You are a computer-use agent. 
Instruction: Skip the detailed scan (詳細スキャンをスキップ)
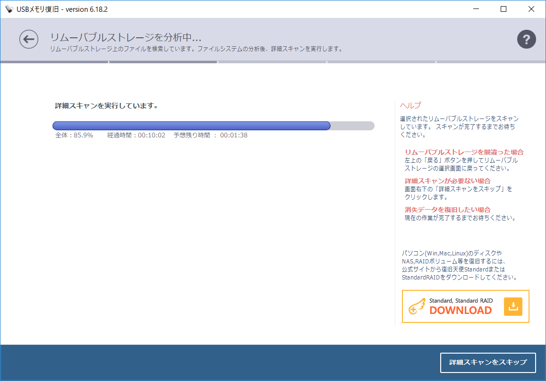[488, 363]
